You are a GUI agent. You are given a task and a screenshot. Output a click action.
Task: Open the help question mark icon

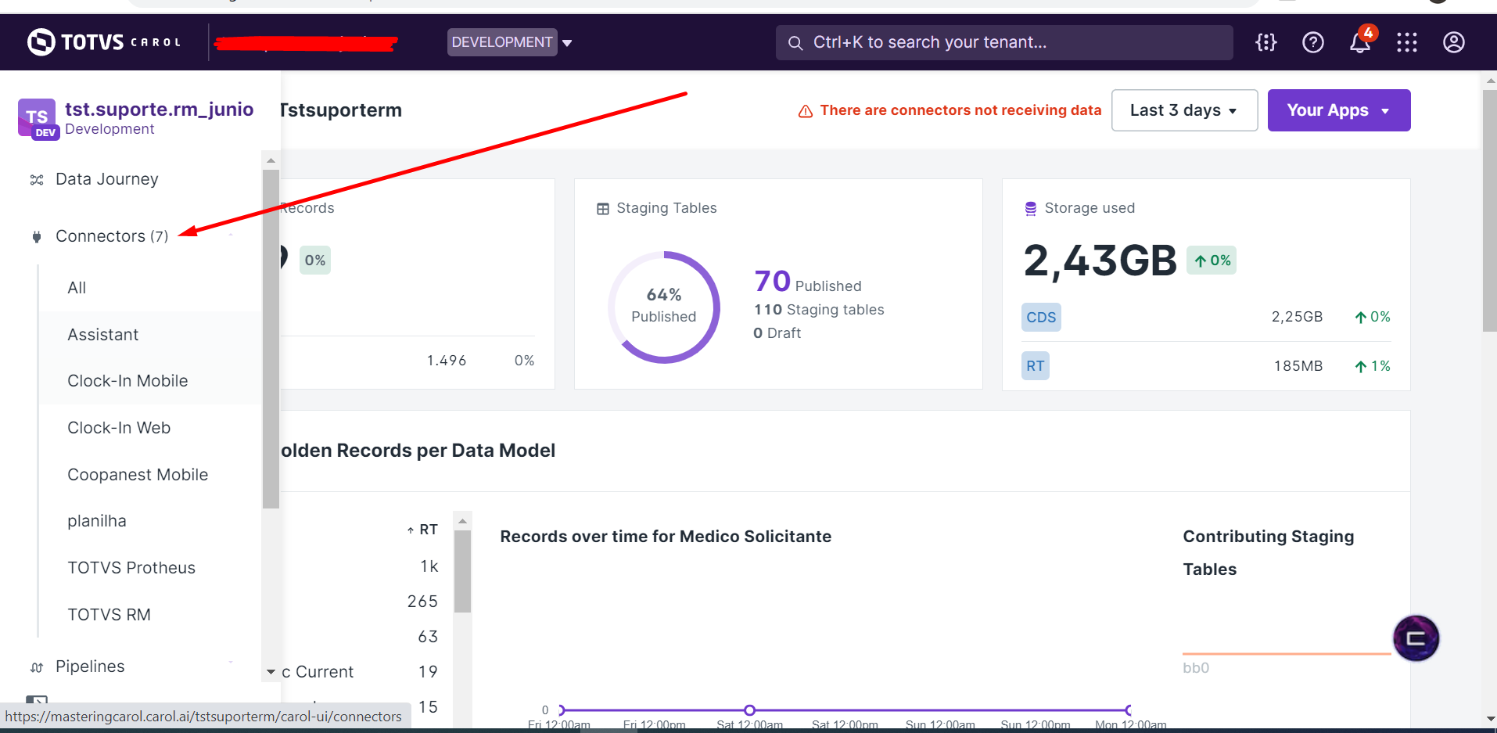click(1312, 42)
